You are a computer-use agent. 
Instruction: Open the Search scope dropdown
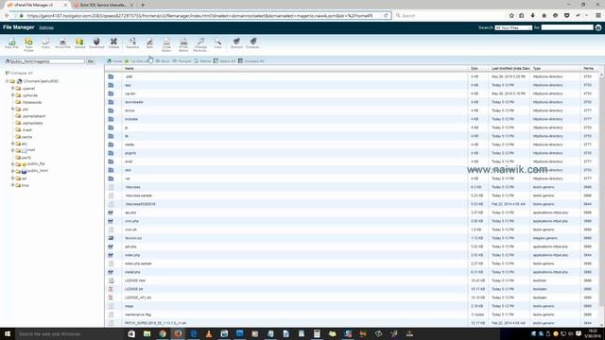(x=513, y=27)
